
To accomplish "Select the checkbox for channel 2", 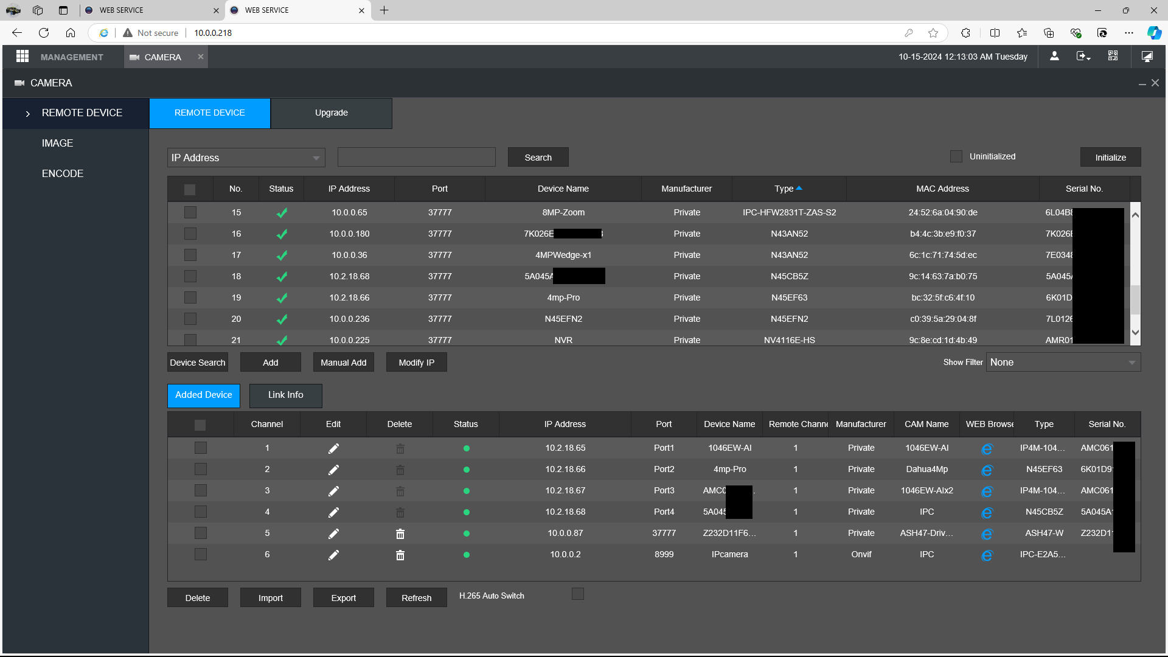I will tap(201, 469).
